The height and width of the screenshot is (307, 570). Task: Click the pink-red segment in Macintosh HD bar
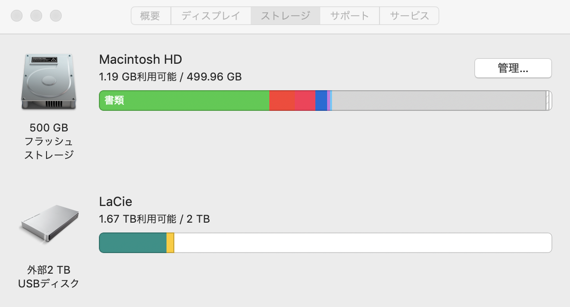tap(305, 101)
